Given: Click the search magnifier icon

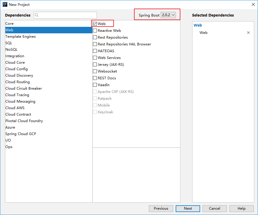Looking at the screenshot, I should pos(37,15).
